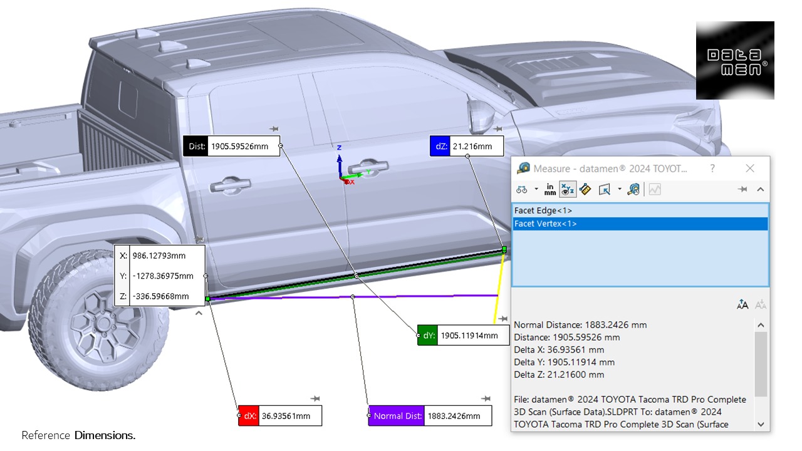Image resolution: width=802 pixels, height=451 pixels.
Task: Click 'Normal Distance: 1883.2426 mm' result line
Action: (580, 325)
